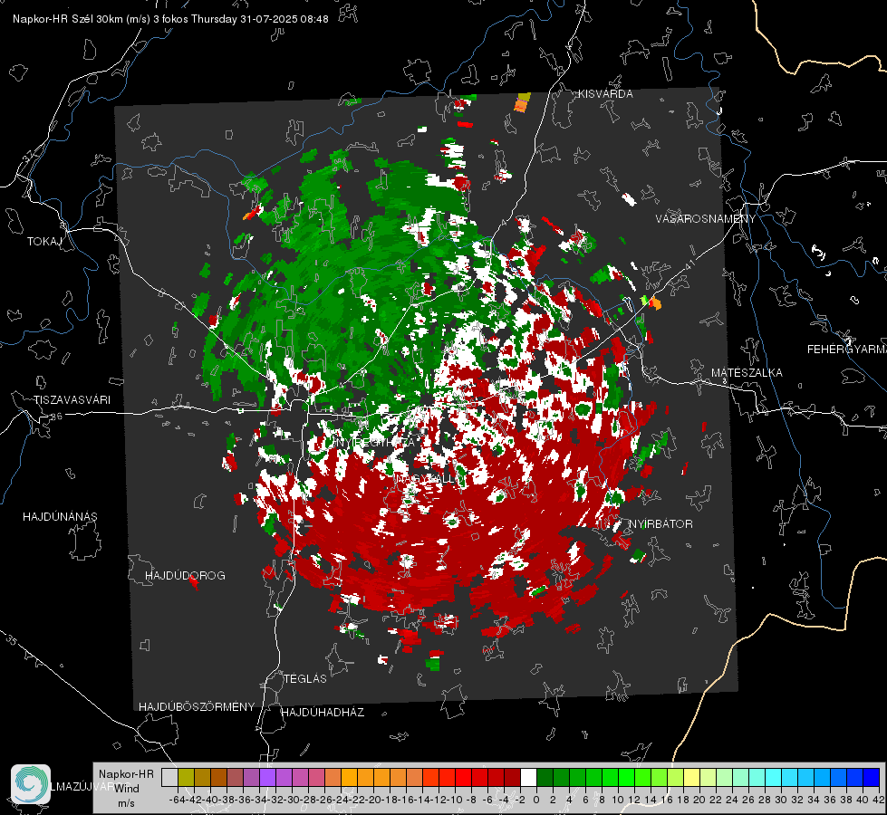
Task: Click the road number 35 label
Action: [12, 641]
